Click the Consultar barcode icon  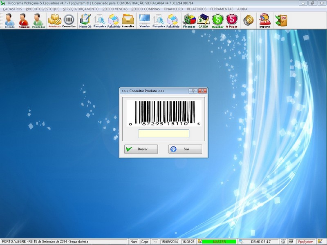(69, 20)
